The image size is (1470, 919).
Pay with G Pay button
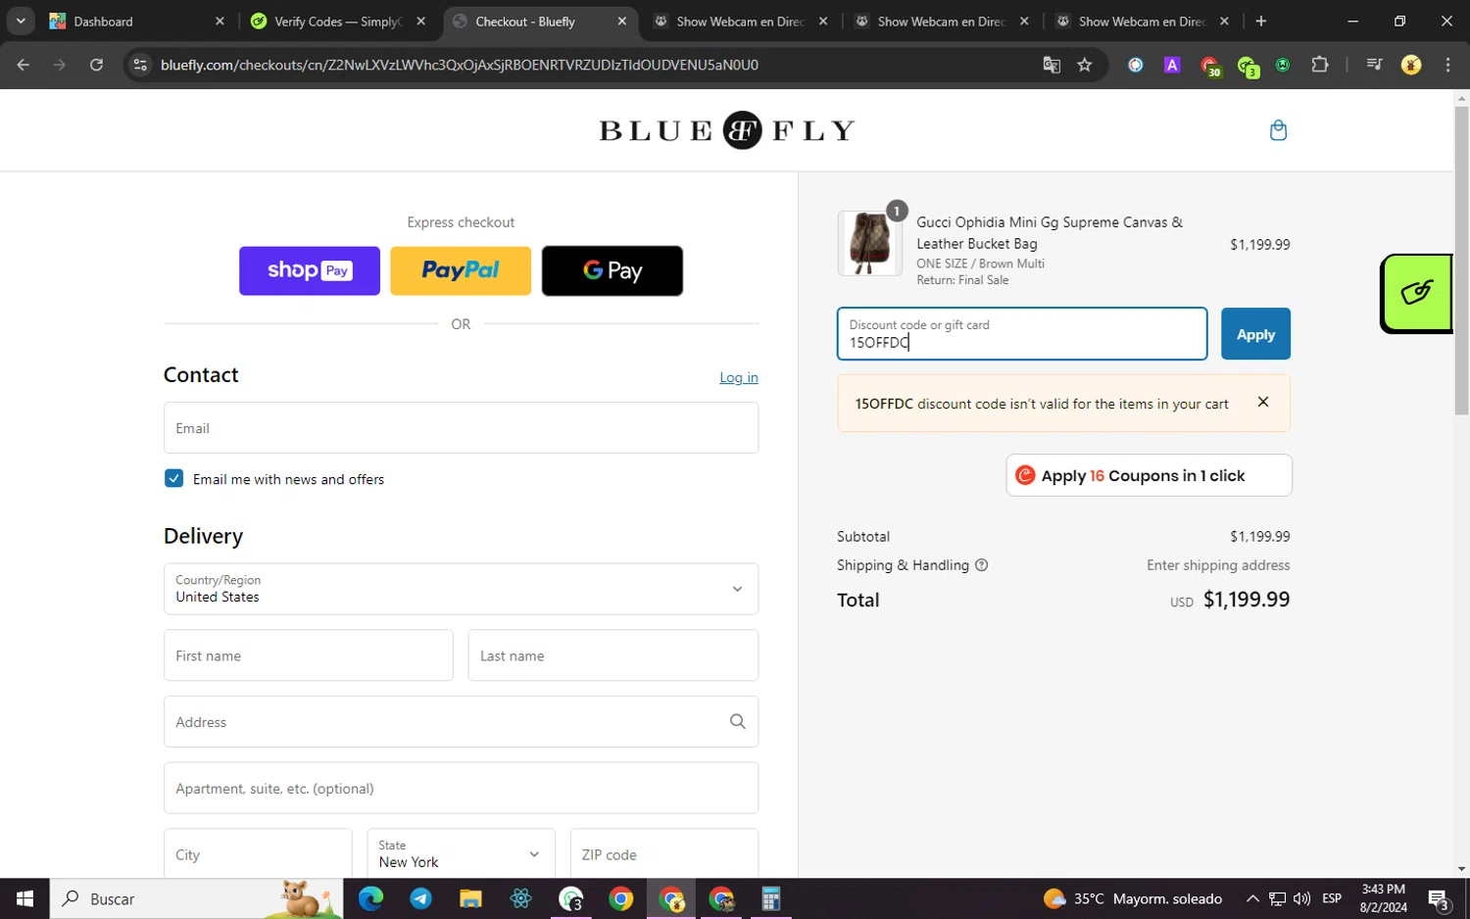612,270
